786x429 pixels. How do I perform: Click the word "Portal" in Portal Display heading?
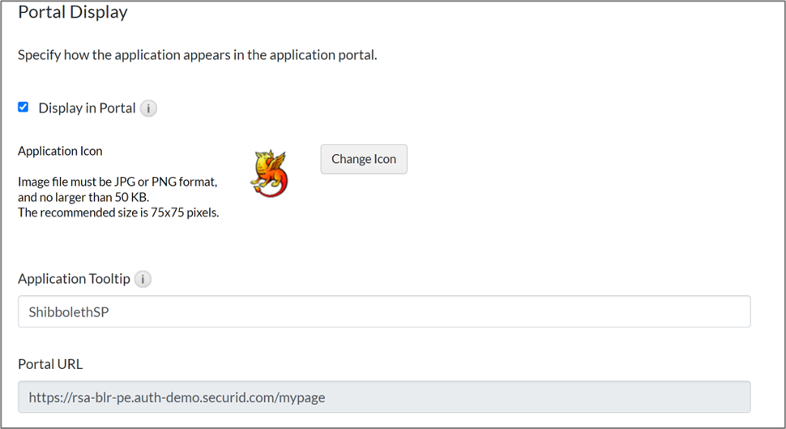40,13
